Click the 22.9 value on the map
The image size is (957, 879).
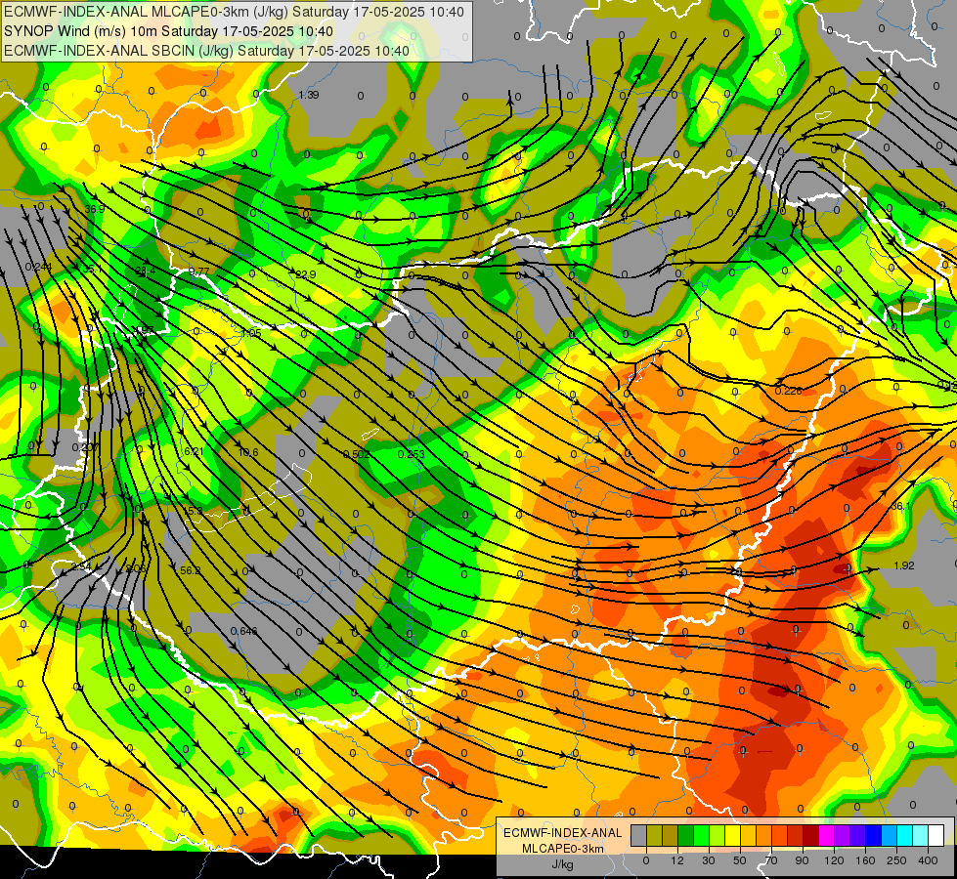pyautogui.click(x=306, y=274)
